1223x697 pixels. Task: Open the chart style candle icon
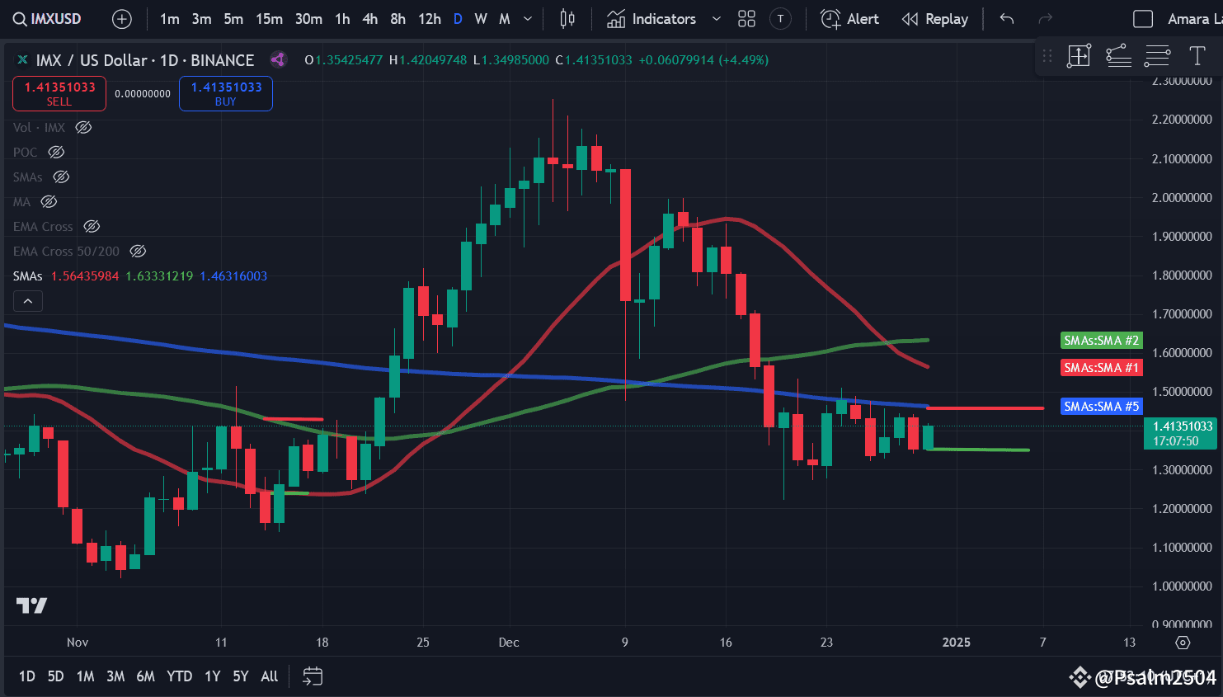[567, 18]
